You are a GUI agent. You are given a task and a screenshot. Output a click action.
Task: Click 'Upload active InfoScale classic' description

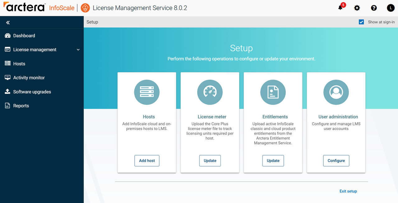pyautogui.click(x=273, y=133)
